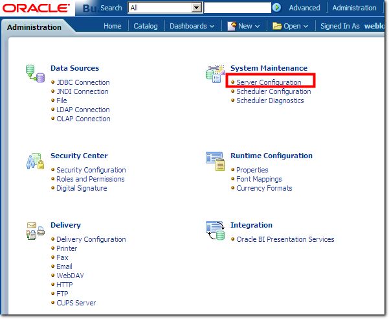The width and height of the screenshot is (389, 319).
Task: Expand the Dashboards menu
Action: point(192,26)
